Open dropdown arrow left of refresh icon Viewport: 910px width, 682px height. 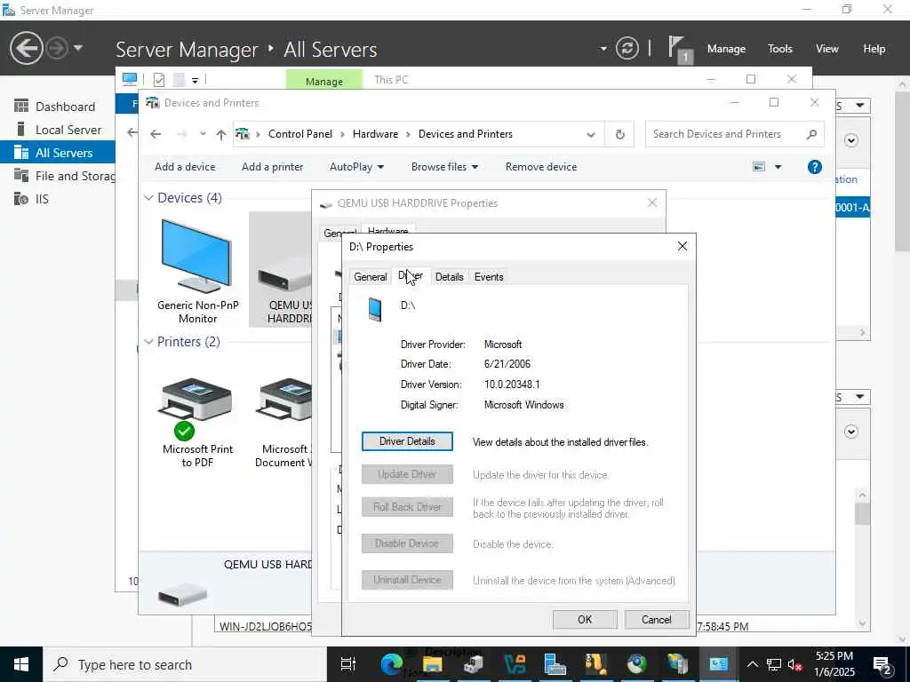pos(603,49)
